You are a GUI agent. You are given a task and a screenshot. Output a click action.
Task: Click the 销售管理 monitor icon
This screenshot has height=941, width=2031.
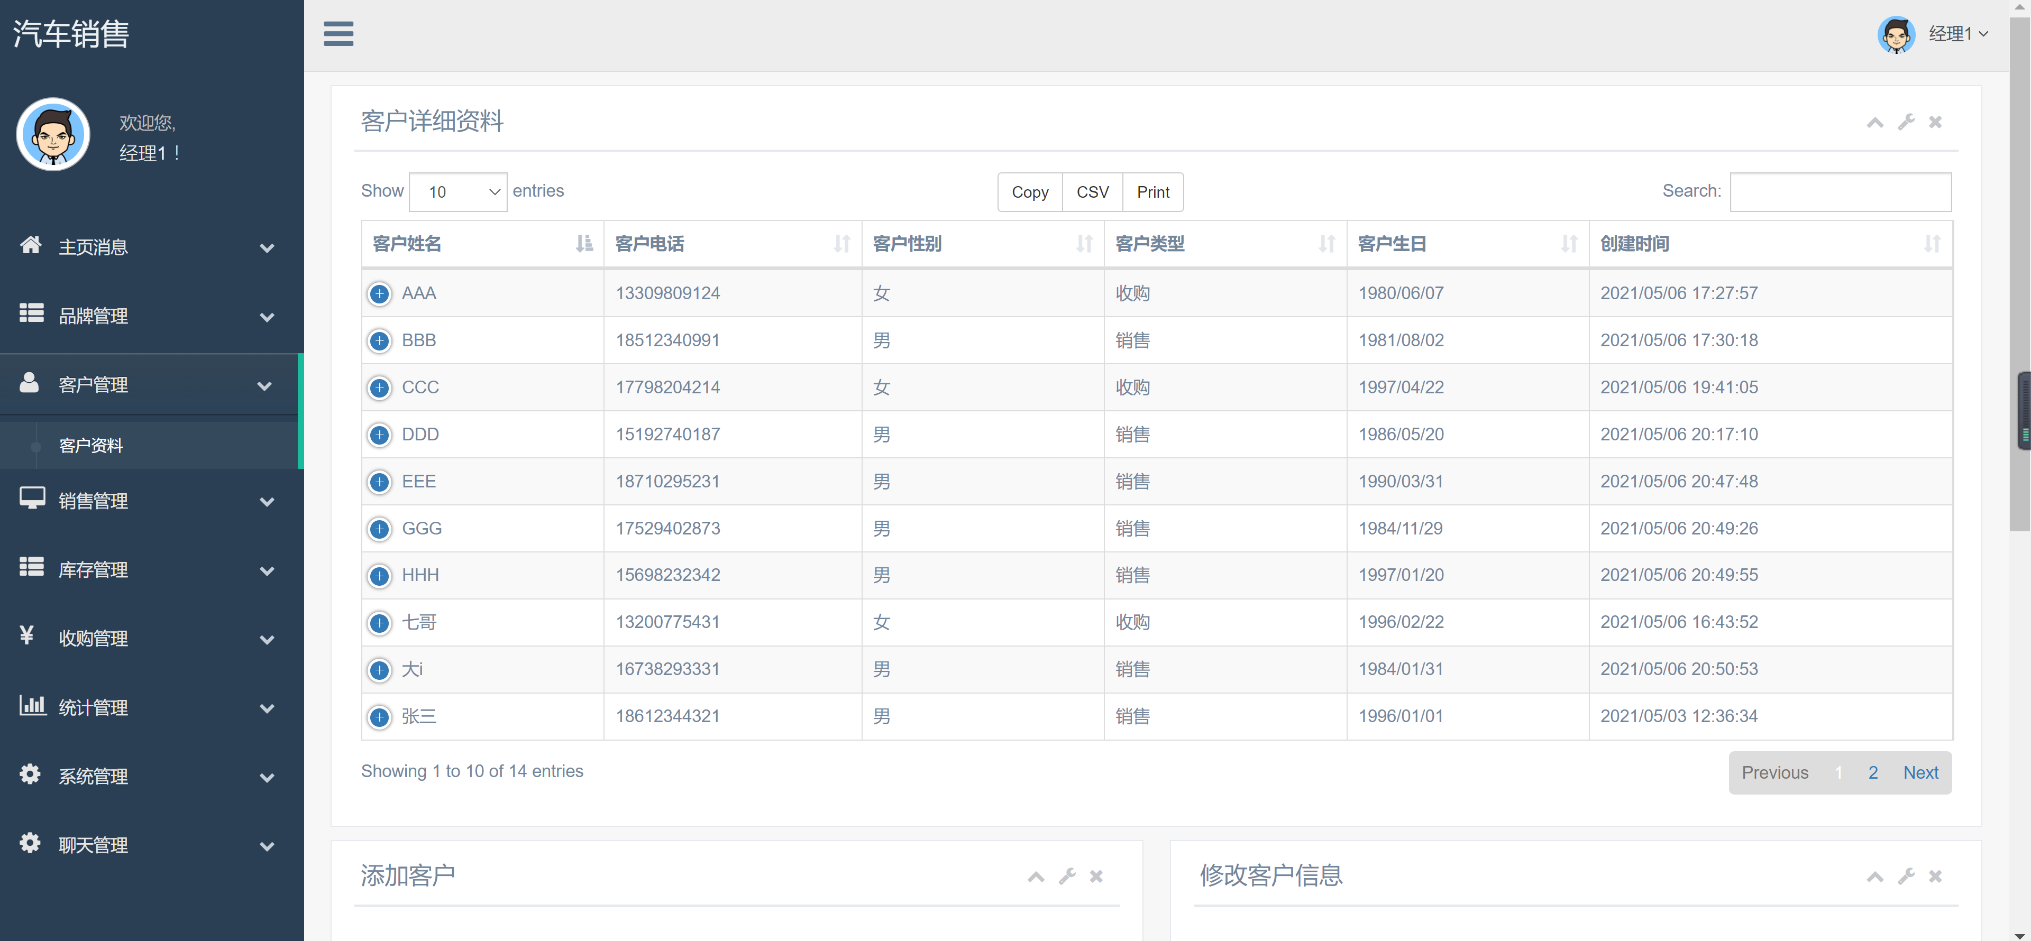[x=32, y=498]
